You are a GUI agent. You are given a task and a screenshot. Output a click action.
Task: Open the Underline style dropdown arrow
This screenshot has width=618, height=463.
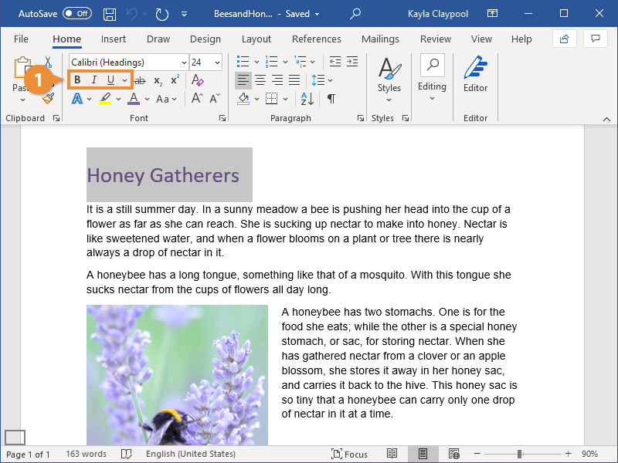[124, 80]
